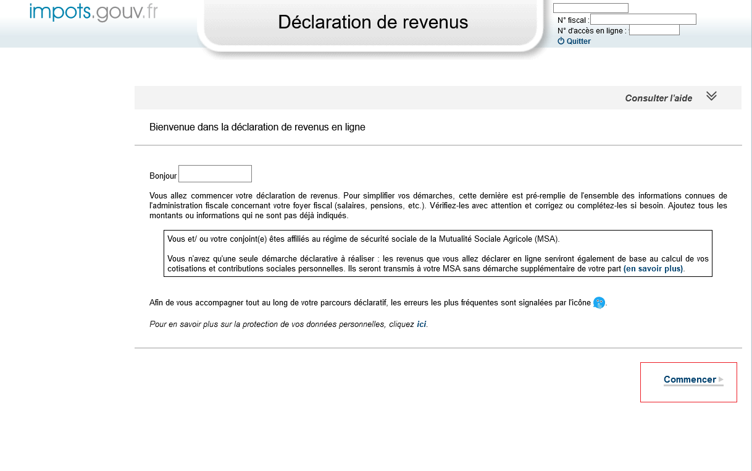
Task: Quit the session via Quitter link
Action: pyautogui.click(x=579, y=41)
